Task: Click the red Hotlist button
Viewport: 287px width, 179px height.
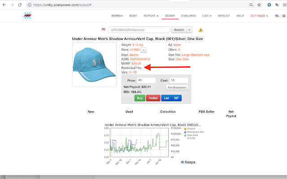Action: (x=153, y=98)
